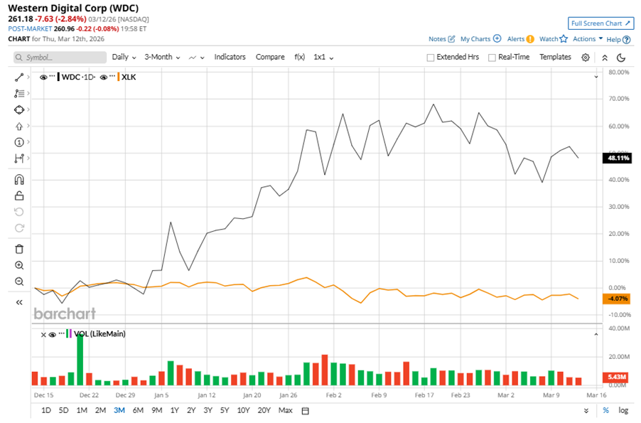
Task: Add to My Charts plus icon
Action: (x=497, y=38)
